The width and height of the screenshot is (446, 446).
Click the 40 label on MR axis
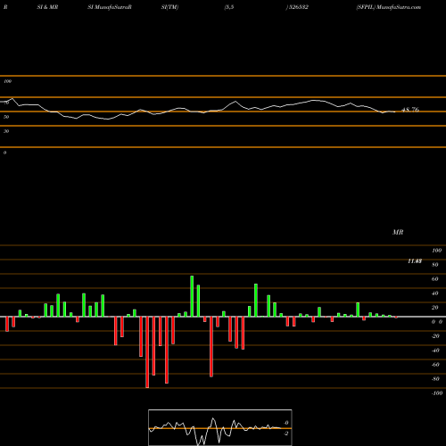click(435, 293)
